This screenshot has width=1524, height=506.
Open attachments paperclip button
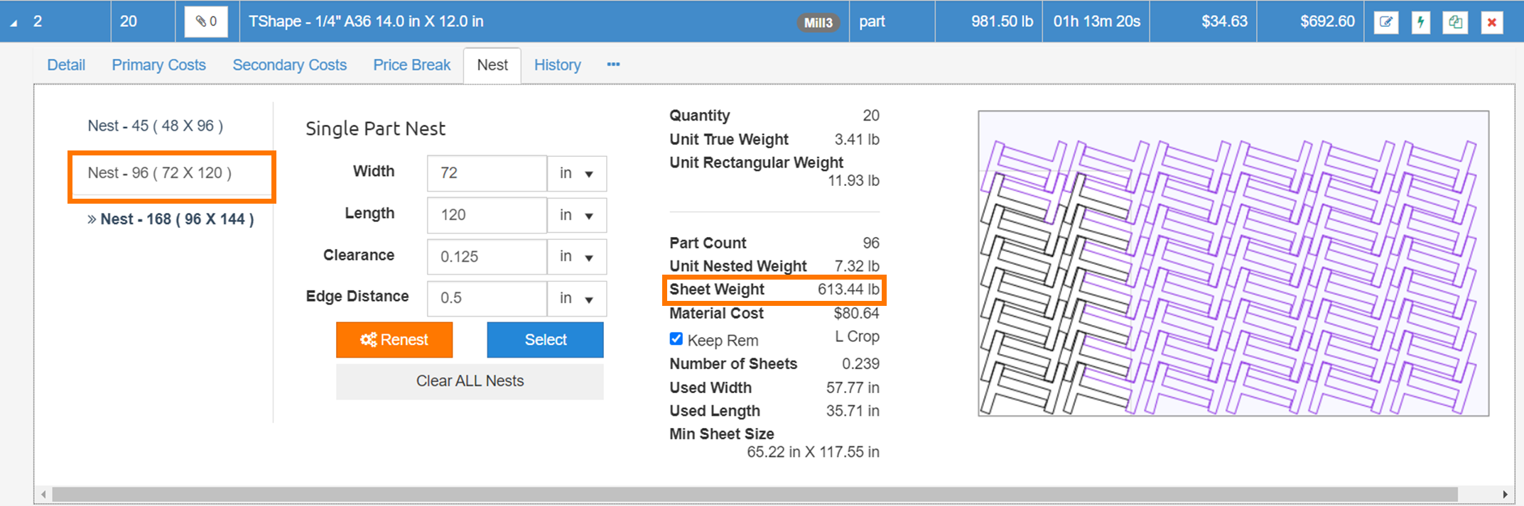point(206,22)
